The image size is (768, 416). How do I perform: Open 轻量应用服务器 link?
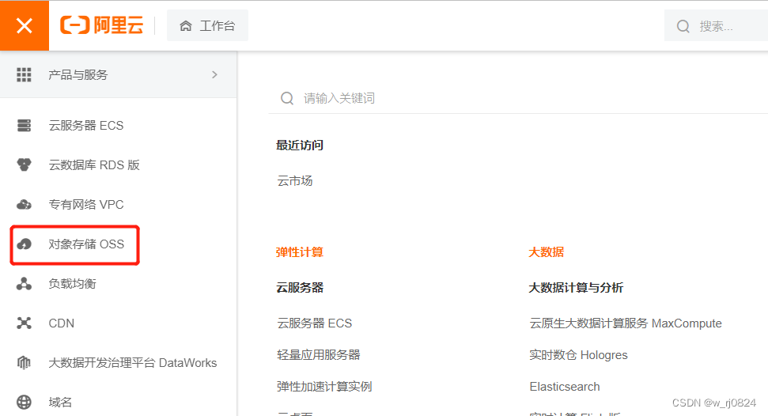pyautogui.click(x=319, y=355)
